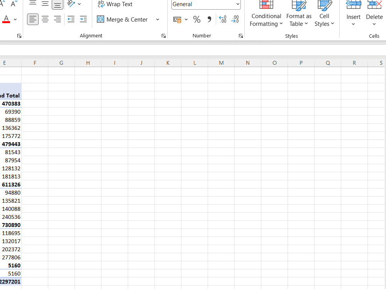Image resolution: width=386 pixels, height=289 pixels.
Task: Toggle Wrap Text
Action: click(x=115, y=4)
